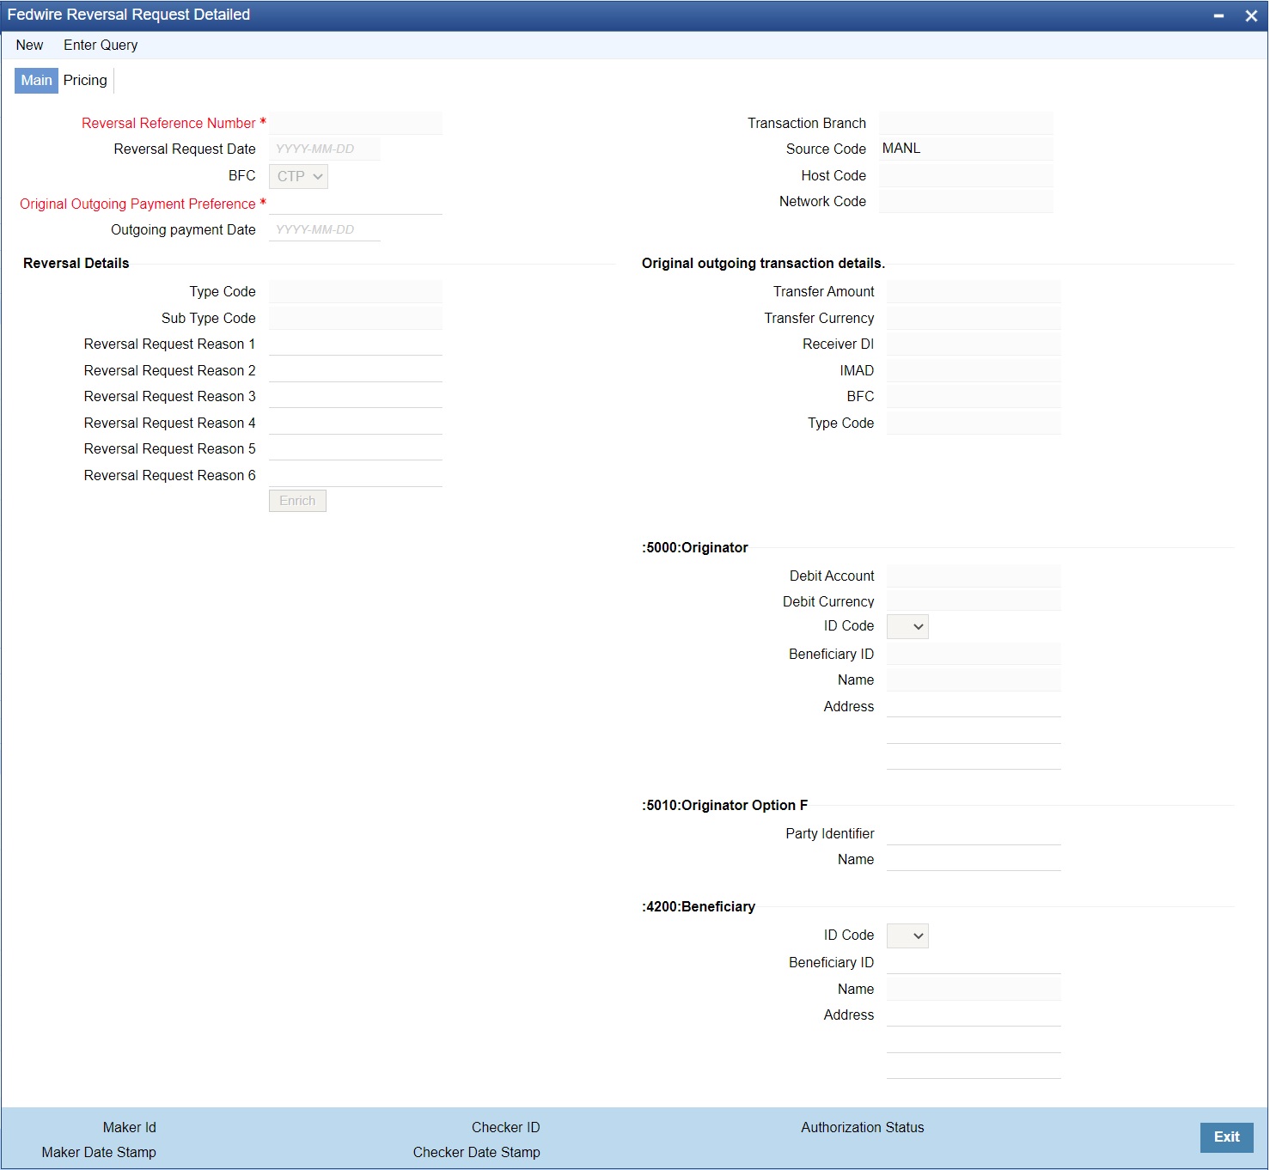Open the BFC dropdown showing CTP

pos(298,176)
